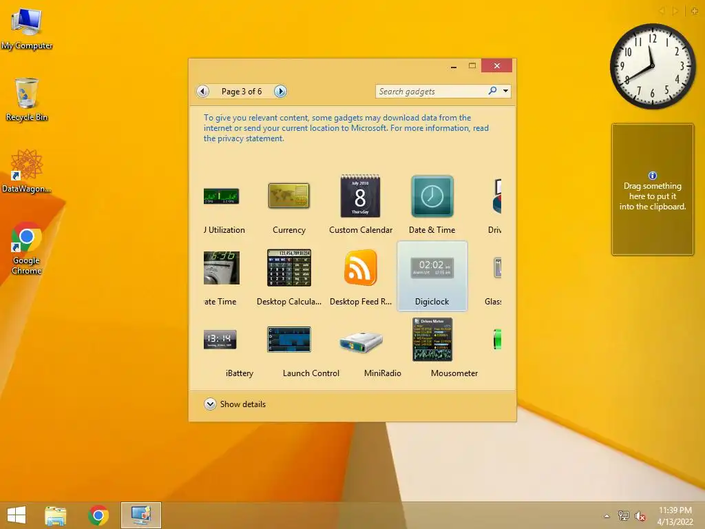Expand Show details chevron

(x=210, y=404)
